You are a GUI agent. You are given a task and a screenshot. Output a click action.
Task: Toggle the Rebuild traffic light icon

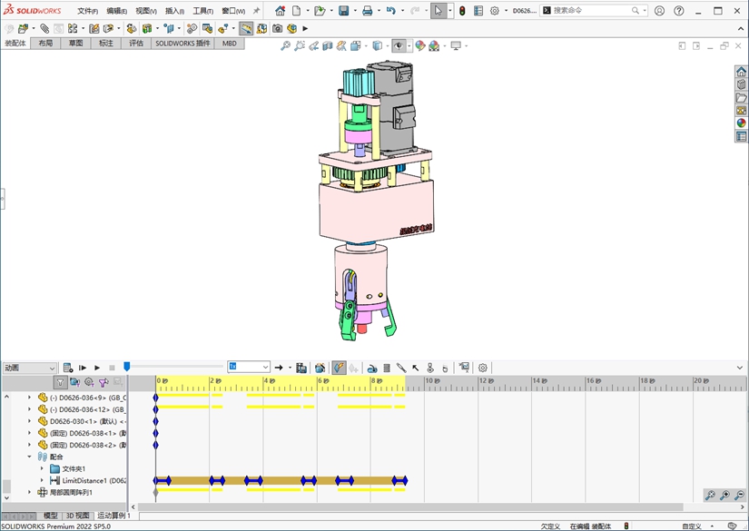461,11
